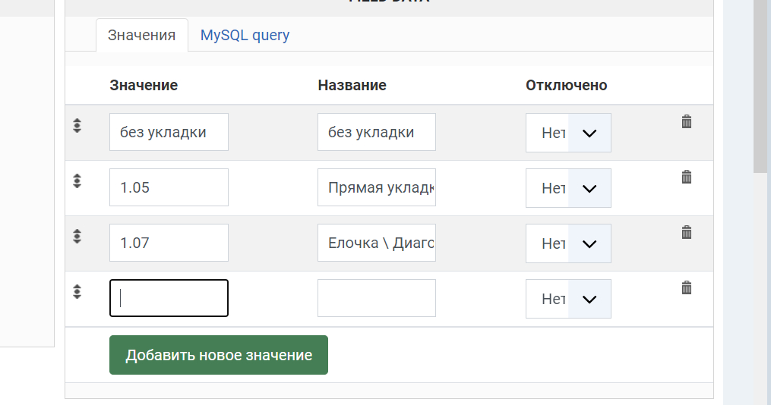The height and width of the screenshot is (405, 771).
Task: Select the 'Значения' tab
Action: click(142, 35)
